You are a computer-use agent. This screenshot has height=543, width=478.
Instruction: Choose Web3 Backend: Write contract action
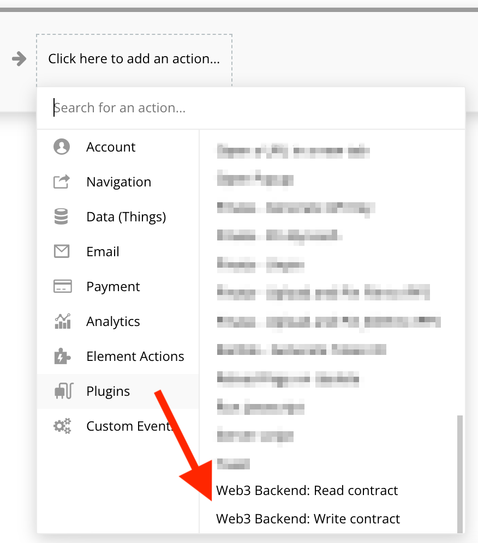pyautogui.click(x=308, y=518)
